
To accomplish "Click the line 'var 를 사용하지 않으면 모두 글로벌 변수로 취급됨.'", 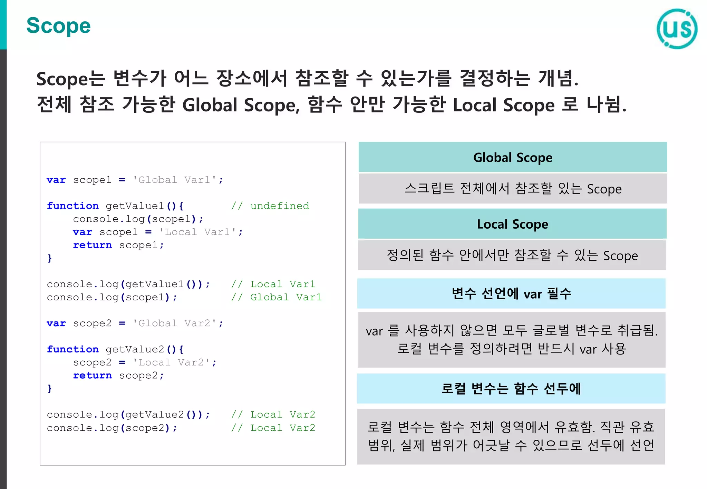I will click(x=512, y=331).
